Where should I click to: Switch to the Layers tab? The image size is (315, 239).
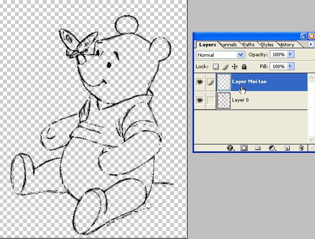coord(207,44)
